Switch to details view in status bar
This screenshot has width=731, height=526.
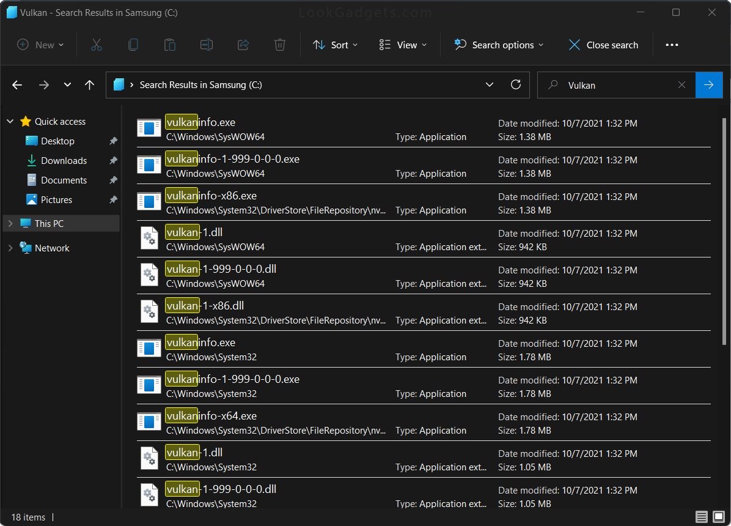(x=702, y=517)
